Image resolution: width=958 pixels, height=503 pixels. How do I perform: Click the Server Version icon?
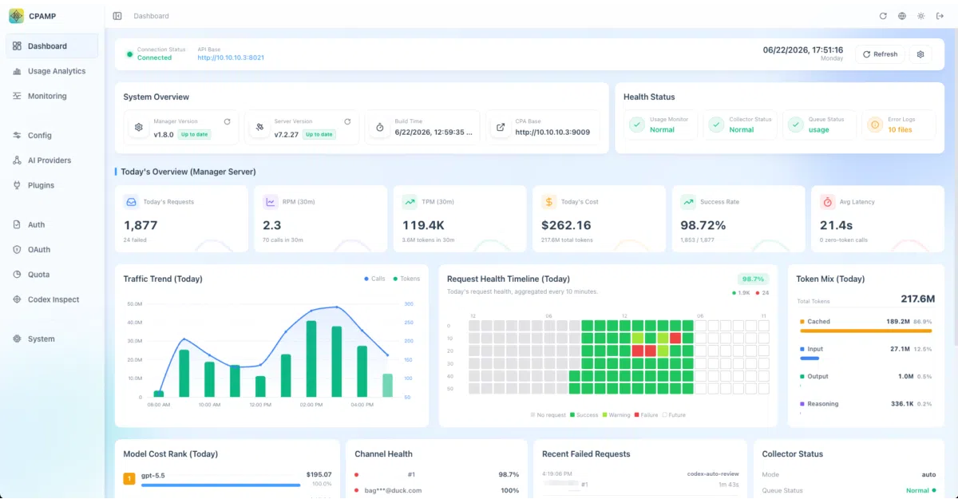pyautogui.click(x=259, y=127)
